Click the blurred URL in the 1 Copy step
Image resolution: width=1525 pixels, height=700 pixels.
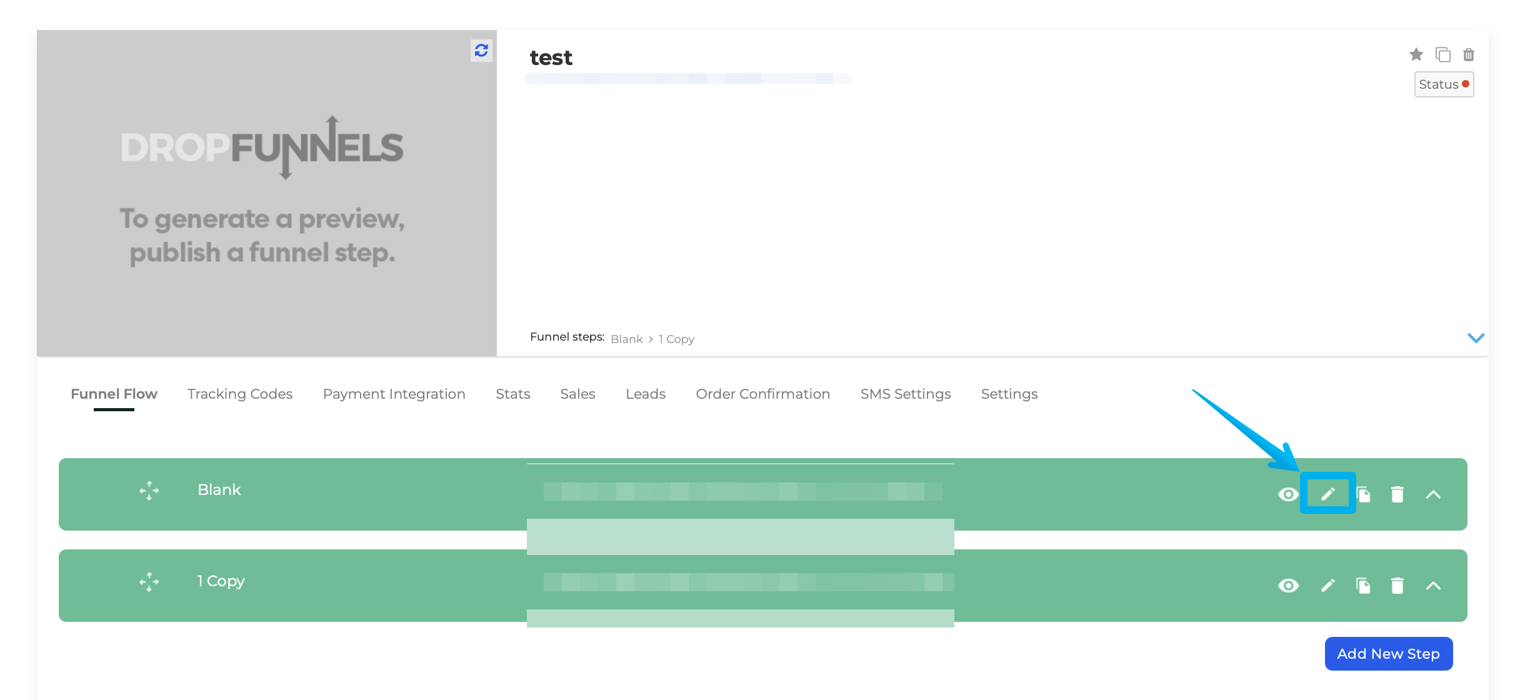click(x=748, y=582)
